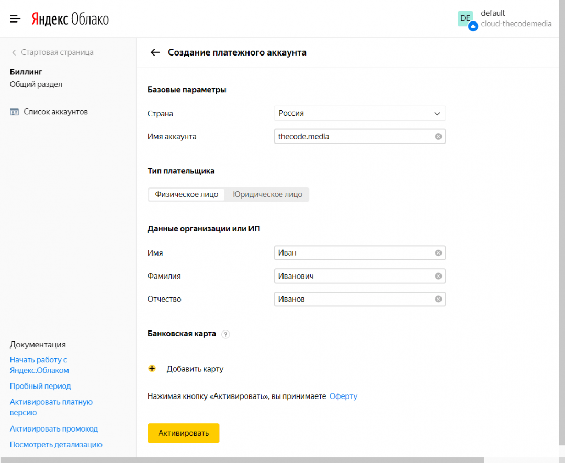
Task: Click the yellow Активировать button
Action: coord(184,433)
